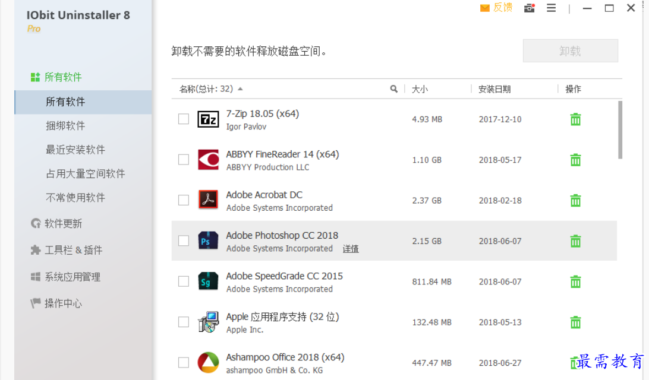The width and height of the screenshot is (649, 380).
Task: Select the Ashampoo Office 2018 (x64) name
Action: [x=285, y=357]
